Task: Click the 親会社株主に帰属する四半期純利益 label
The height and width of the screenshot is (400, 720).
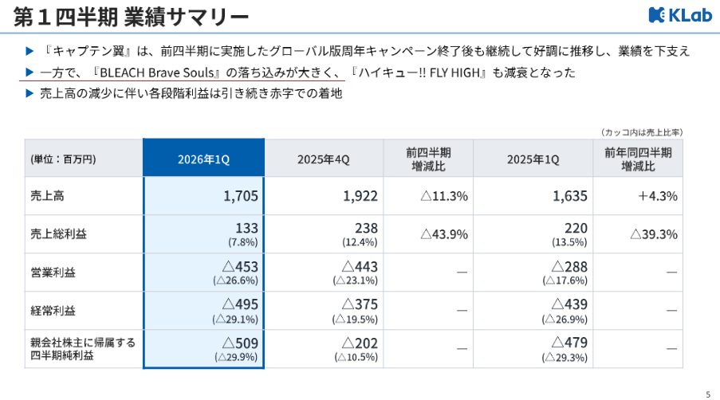Action: (83, 349)
